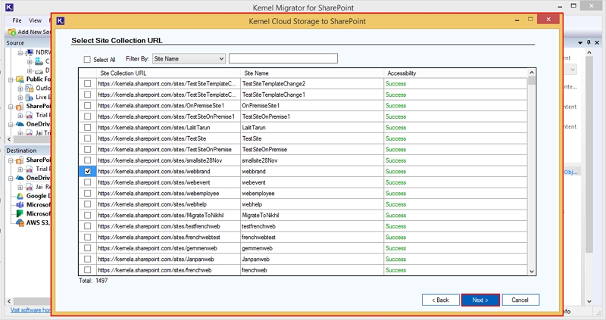
Task: Click the Live Exchange icon in Source tree
Action: pos(30,98)
